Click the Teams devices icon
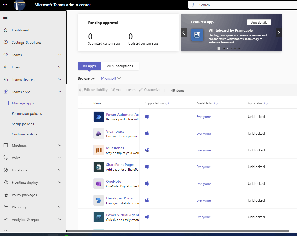Viewport: 297px width, 236px height. tap(6, 79)
